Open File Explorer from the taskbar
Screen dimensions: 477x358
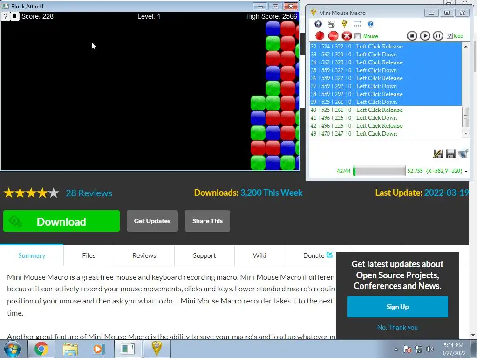click(x=70, y=349)
